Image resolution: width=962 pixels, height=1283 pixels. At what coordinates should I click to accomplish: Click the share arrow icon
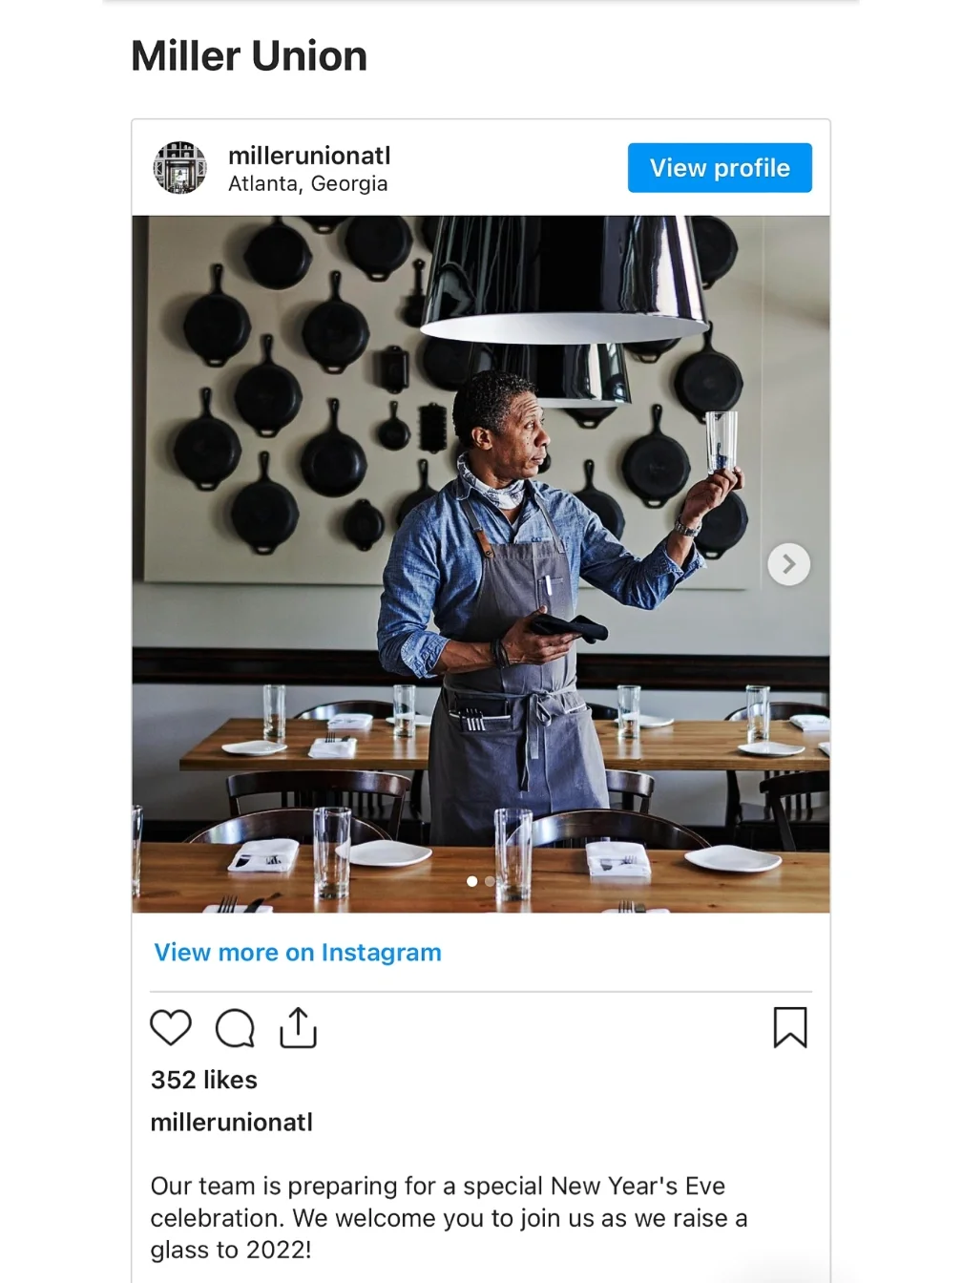coord(298,1028)
